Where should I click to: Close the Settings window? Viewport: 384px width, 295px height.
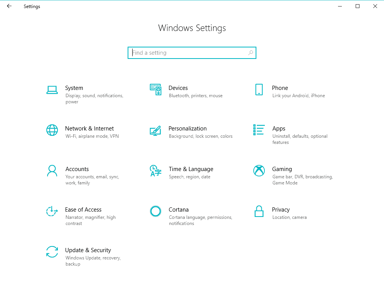click(x=375, y=6)
